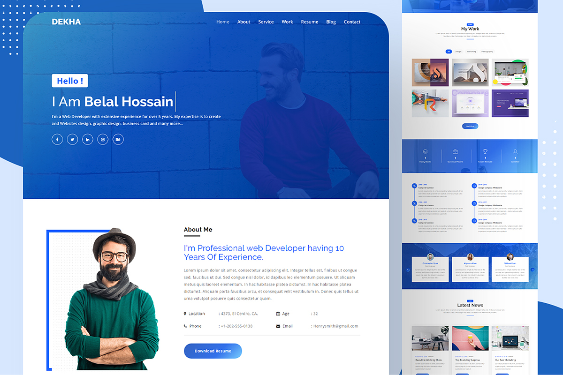
Task: Click the Age calendar icon
Action: click(278, 314)
